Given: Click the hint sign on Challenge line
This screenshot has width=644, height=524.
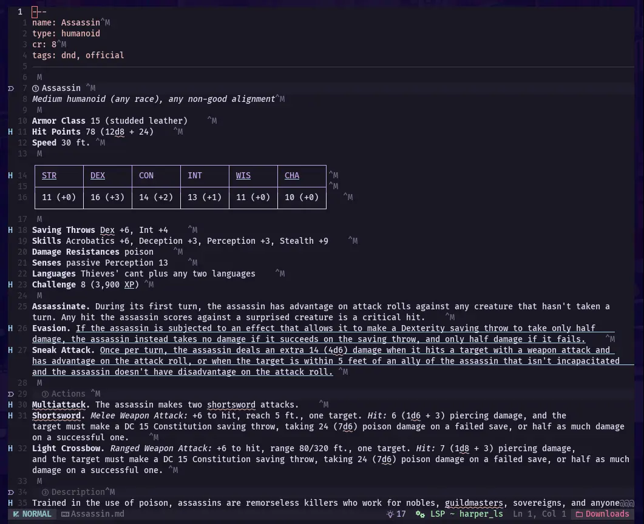Looking at the screenshot, I should point(10,284).
